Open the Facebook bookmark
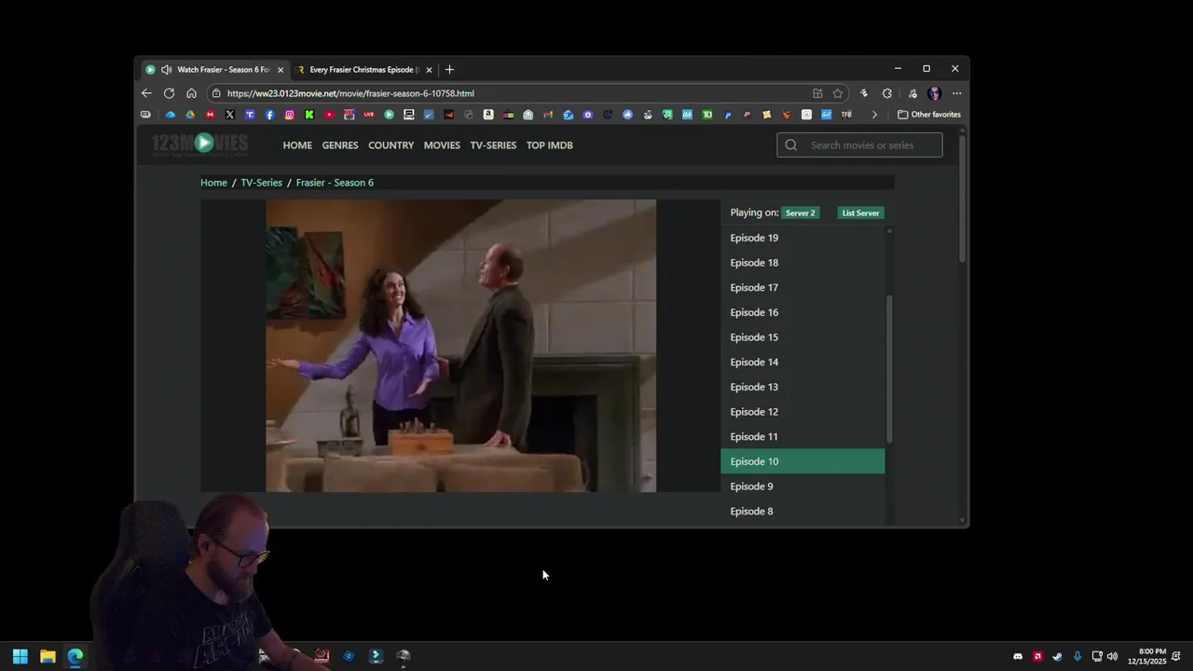 pos(270,115)
